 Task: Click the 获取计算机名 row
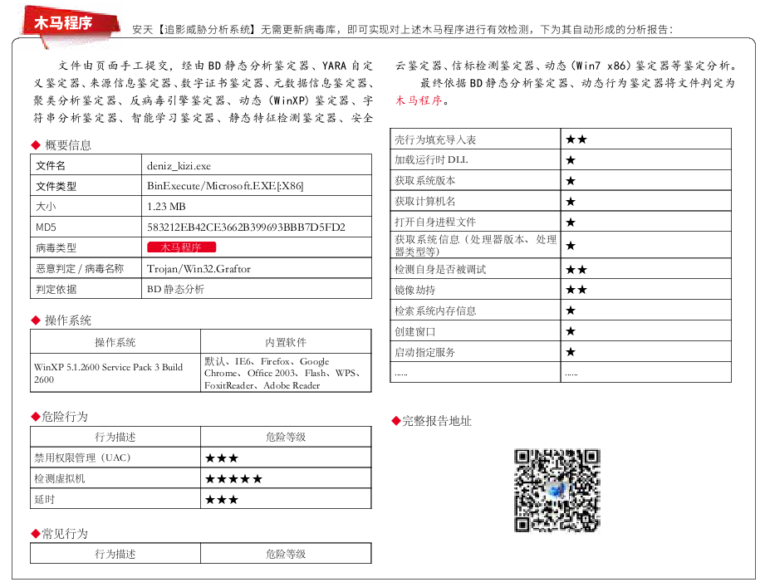tap(561, 201)
